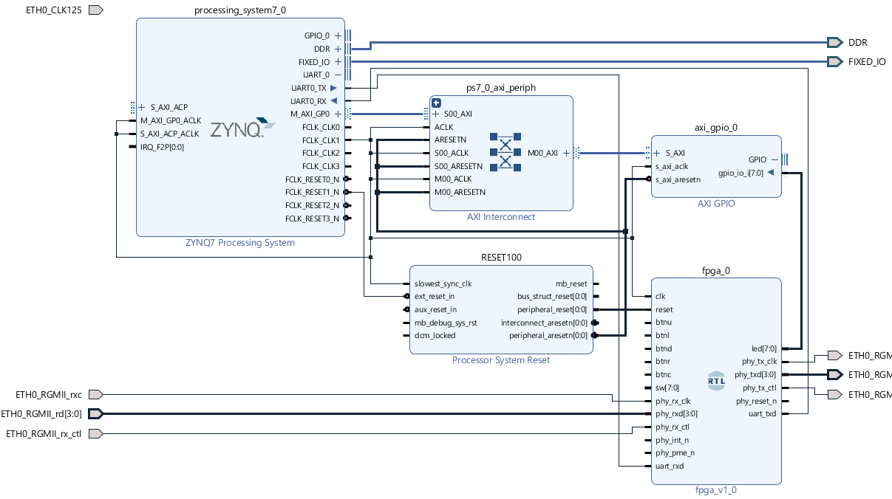Click the DDR external port arrow icon
The width and height of the screenshot is (892, 499).
coord(834,42)
